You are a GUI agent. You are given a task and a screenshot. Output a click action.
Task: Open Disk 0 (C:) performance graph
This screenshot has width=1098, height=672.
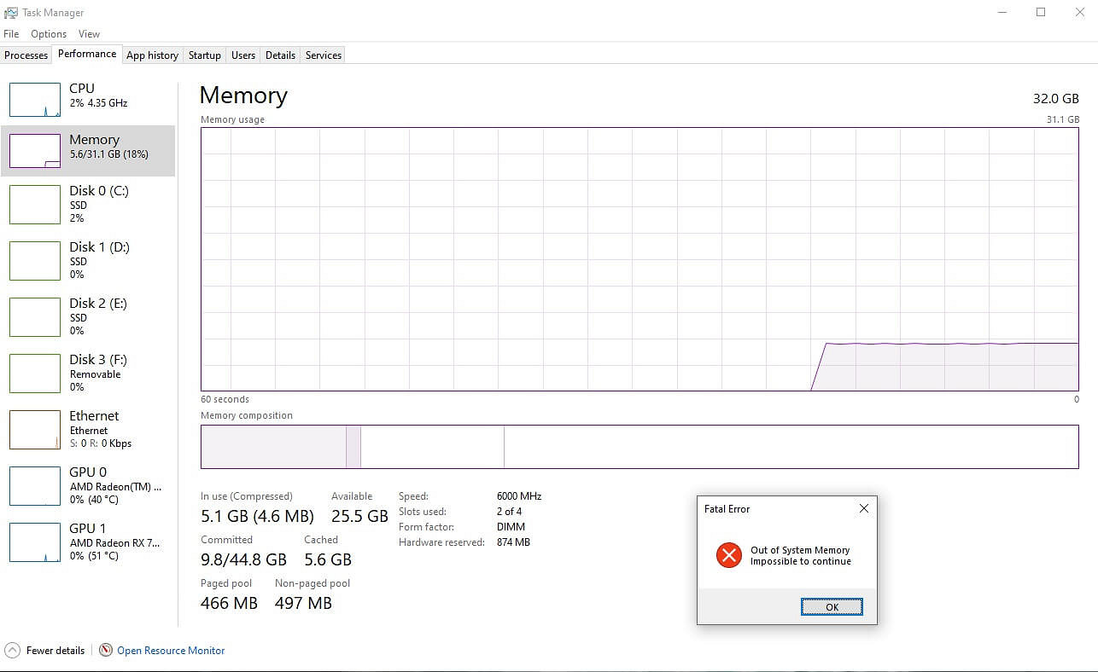pos(35,205)
